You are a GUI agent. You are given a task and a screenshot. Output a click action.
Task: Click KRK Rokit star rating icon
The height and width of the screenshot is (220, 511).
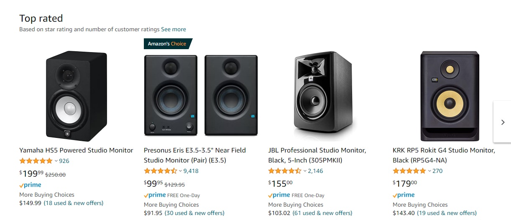point(409,171)
